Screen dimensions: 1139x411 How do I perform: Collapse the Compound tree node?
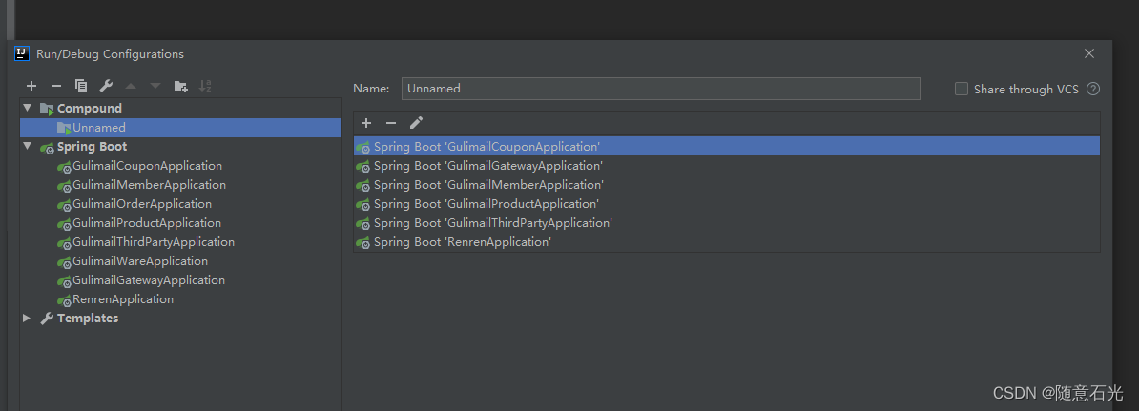point(28,108)
